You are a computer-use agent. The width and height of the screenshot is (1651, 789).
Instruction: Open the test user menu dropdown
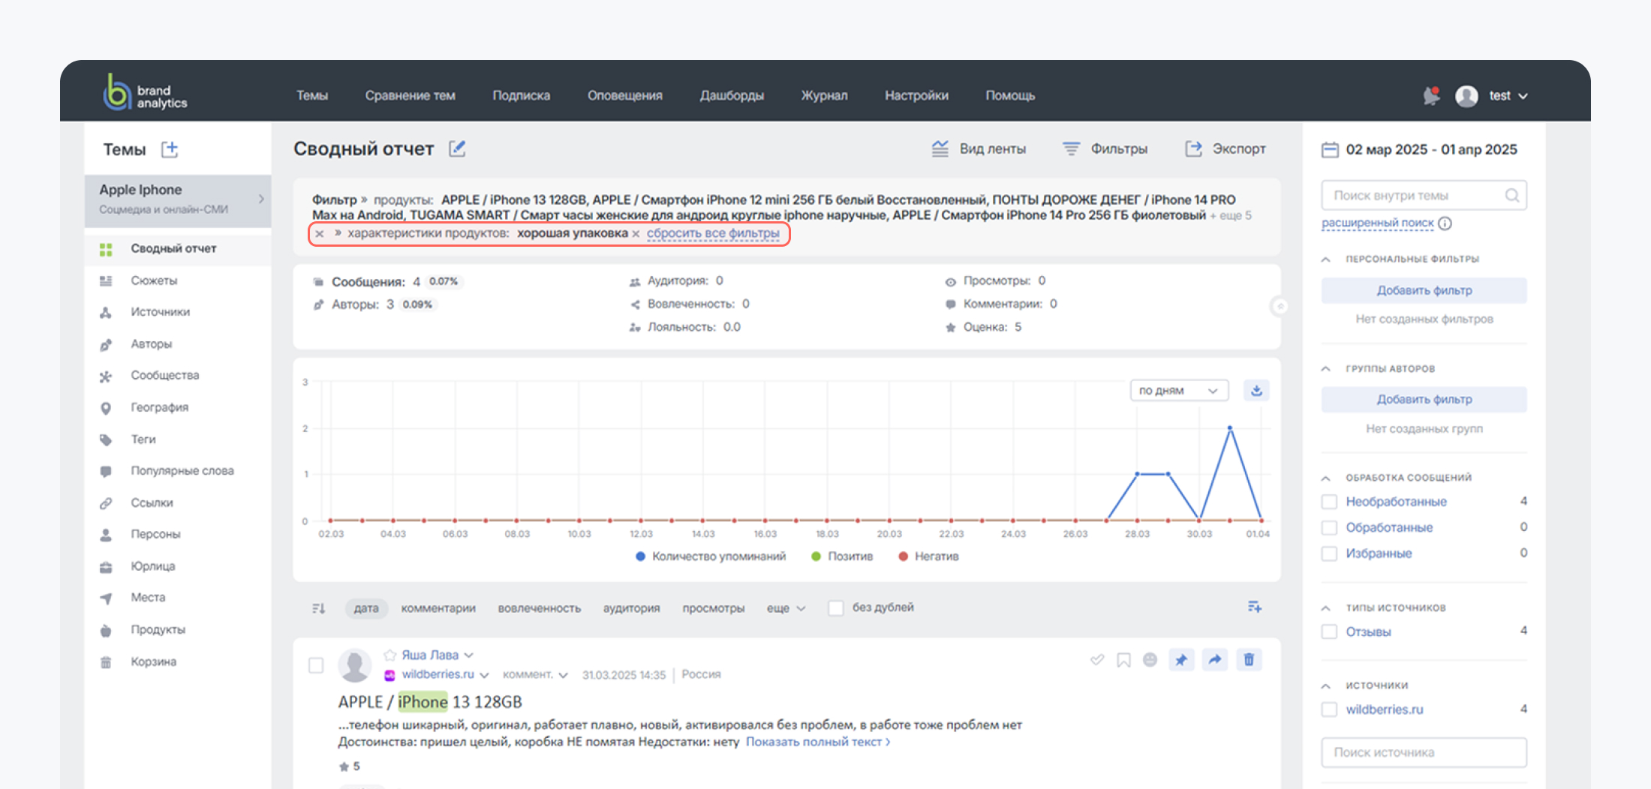1508,95
